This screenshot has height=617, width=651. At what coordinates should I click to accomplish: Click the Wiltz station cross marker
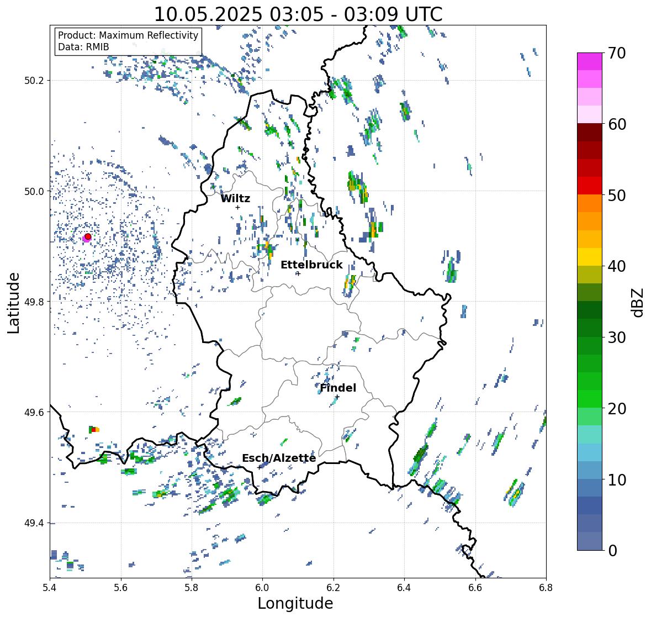coord(237,207)
